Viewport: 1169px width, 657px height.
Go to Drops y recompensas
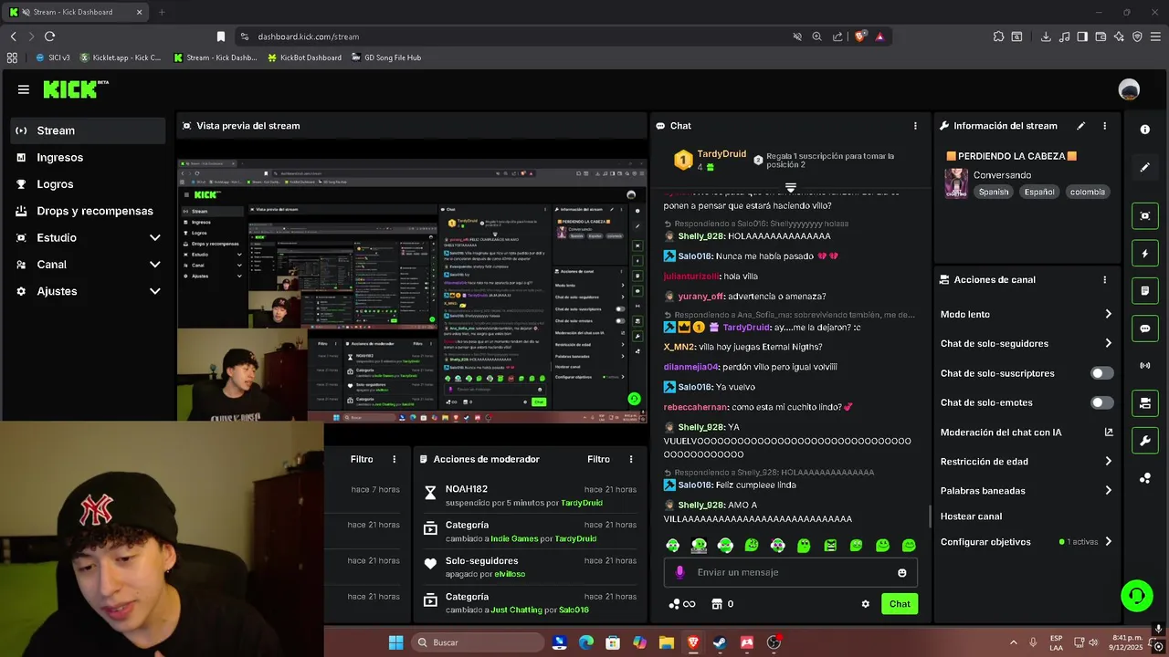[88, 211]
